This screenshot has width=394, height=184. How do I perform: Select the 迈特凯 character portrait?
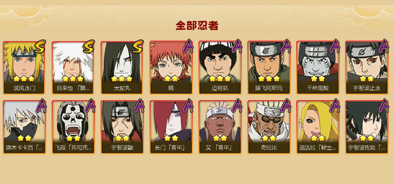[220, 68]
